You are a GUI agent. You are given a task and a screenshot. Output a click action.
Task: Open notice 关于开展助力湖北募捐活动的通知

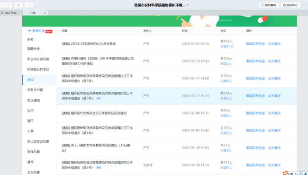[x=96, y=148]
